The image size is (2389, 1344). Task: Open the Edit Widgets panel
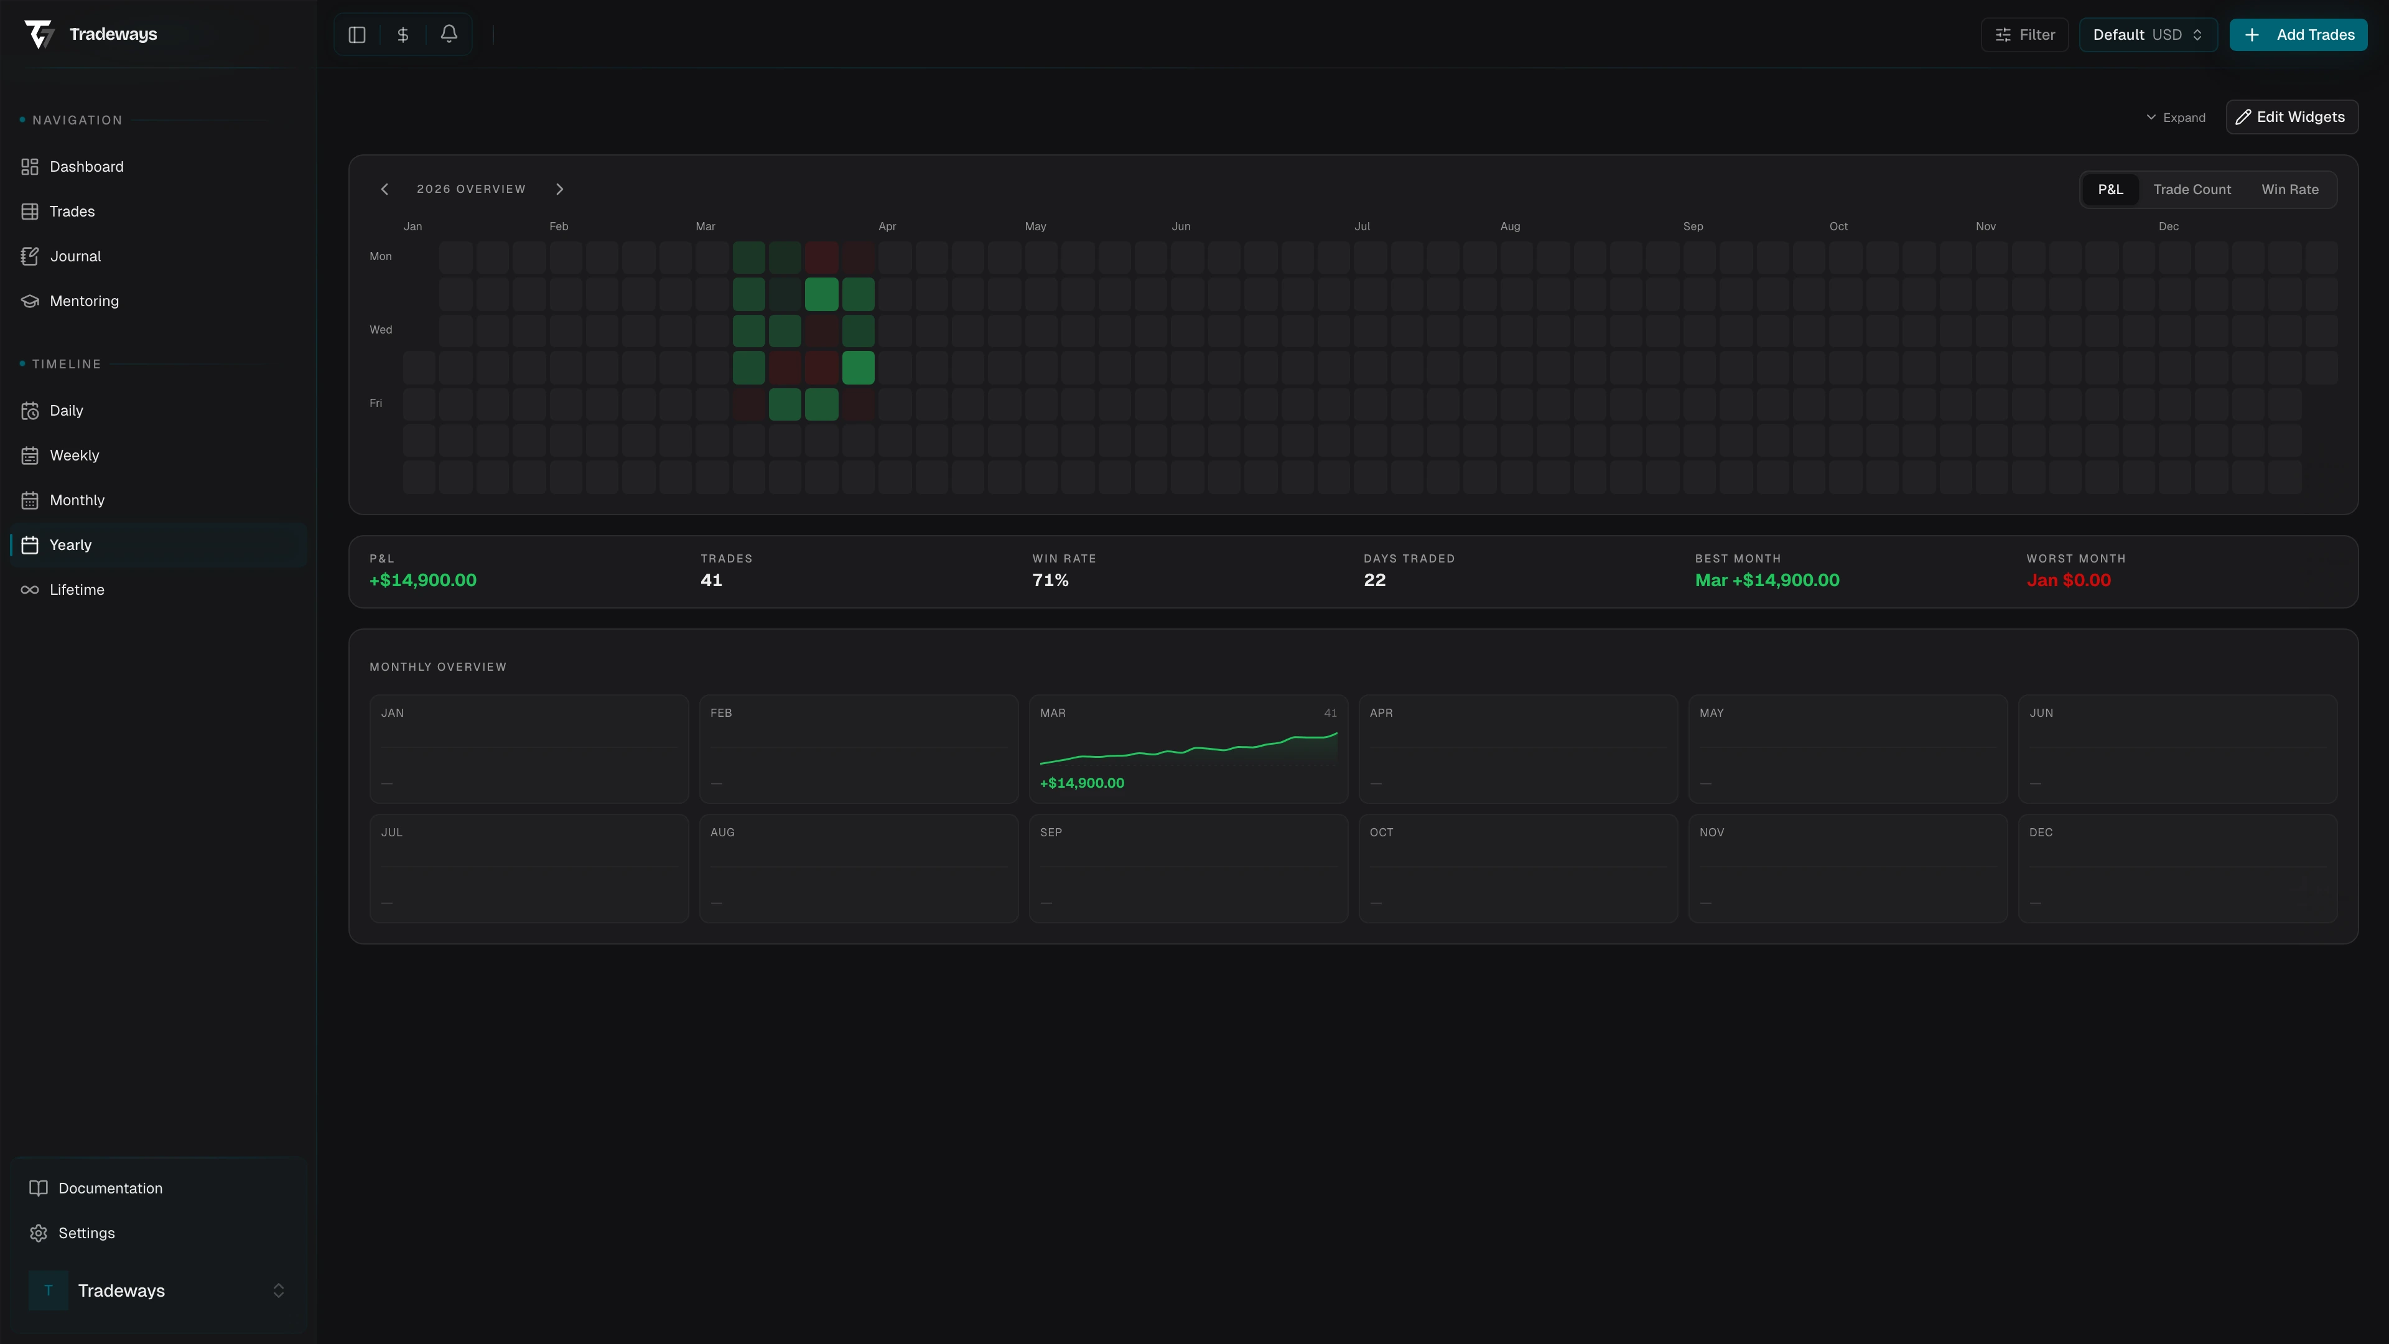2291,116
